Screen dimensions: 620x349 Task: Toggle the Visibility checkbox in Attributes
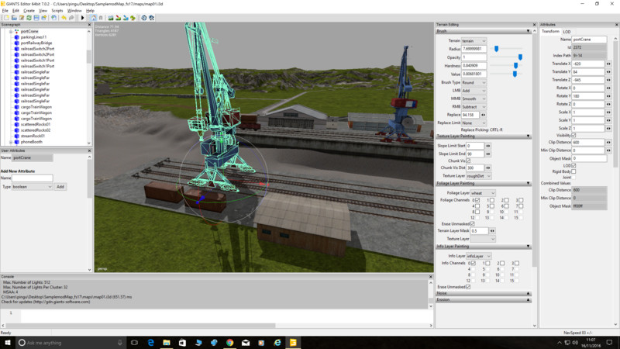point(573,135)
